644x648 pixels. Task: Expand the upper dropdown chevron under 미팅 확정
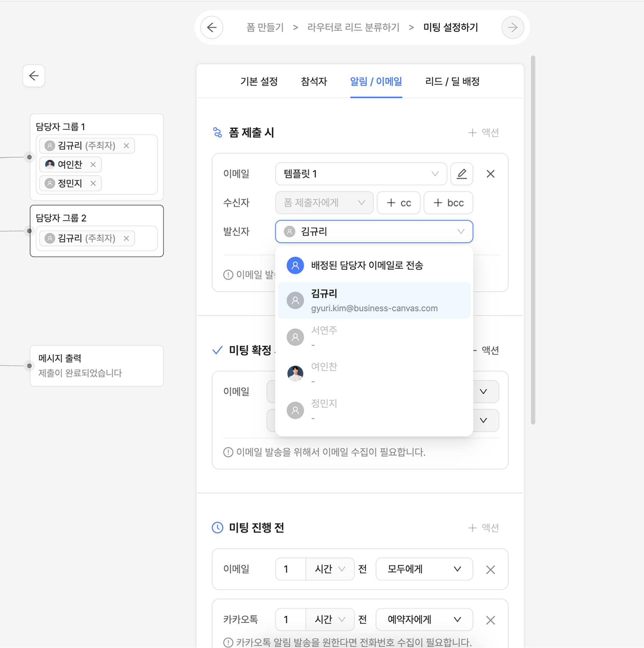point(483,392)
